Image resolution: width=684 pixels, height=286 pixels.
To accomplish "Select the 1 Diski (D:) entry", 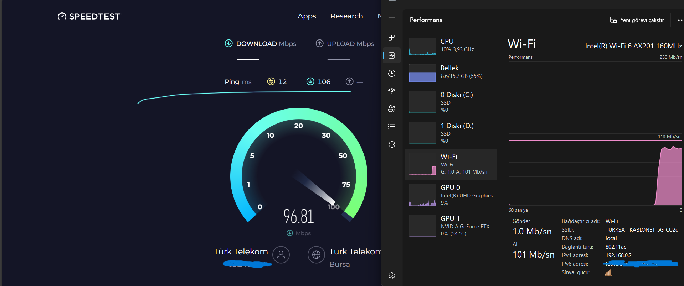I will [x=451, y=133].
